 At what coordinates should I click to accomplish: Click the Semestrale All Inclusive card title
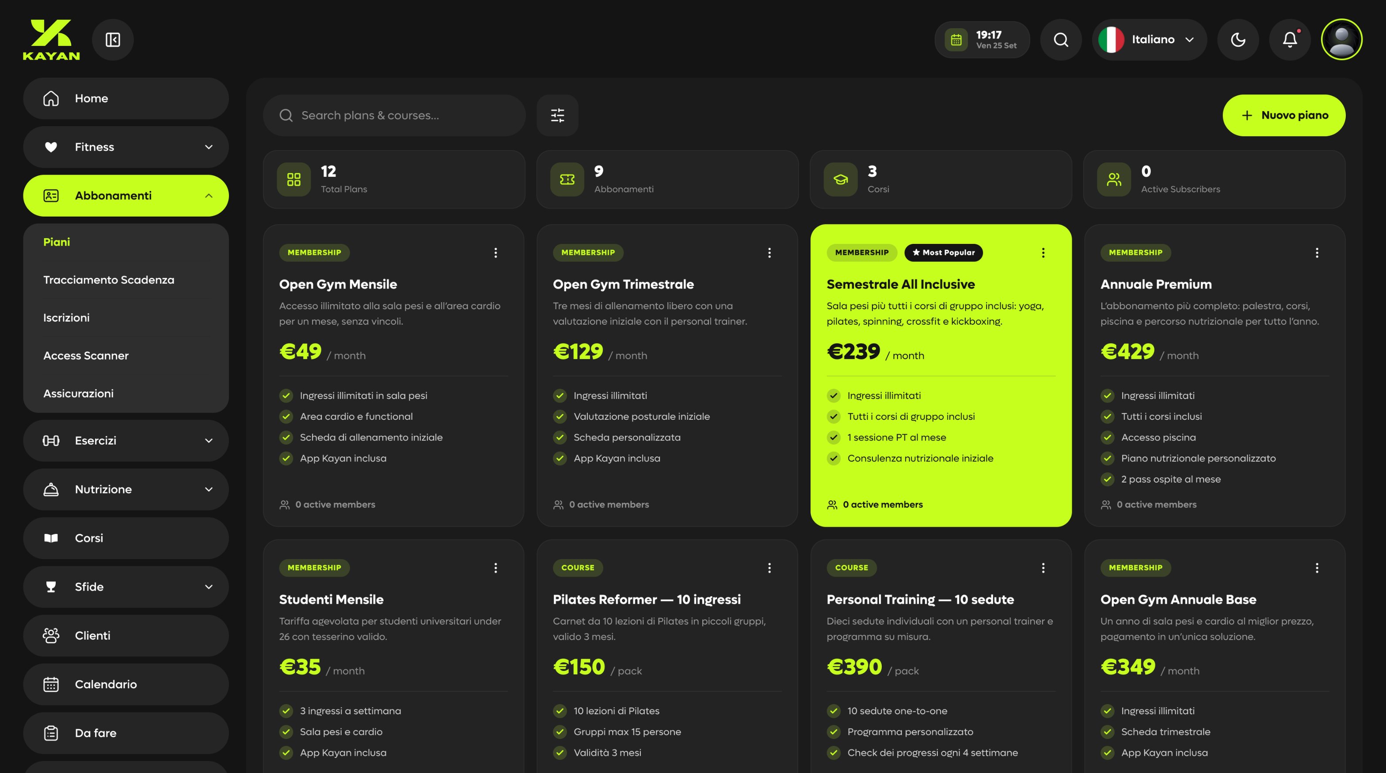900,284
